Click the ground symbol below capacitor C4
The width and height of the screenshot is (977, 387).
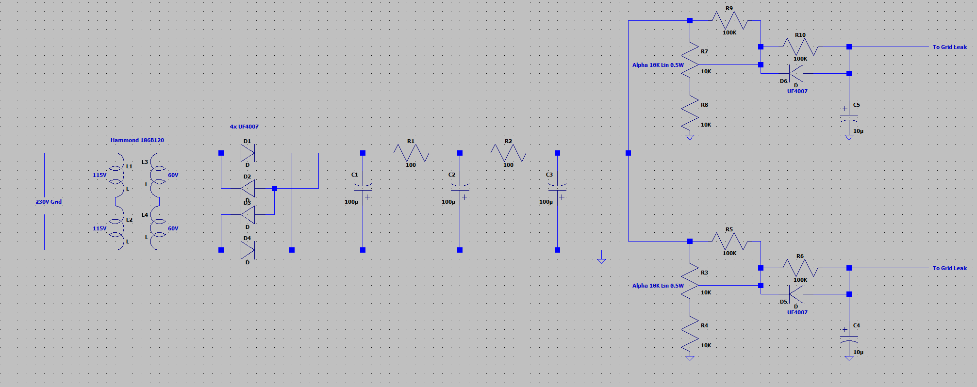(x=849, y=358)
